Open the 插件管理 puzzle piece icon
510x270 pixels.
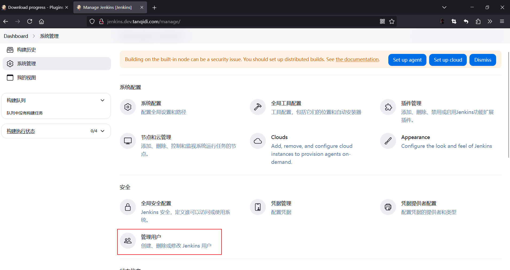(388, 107)
